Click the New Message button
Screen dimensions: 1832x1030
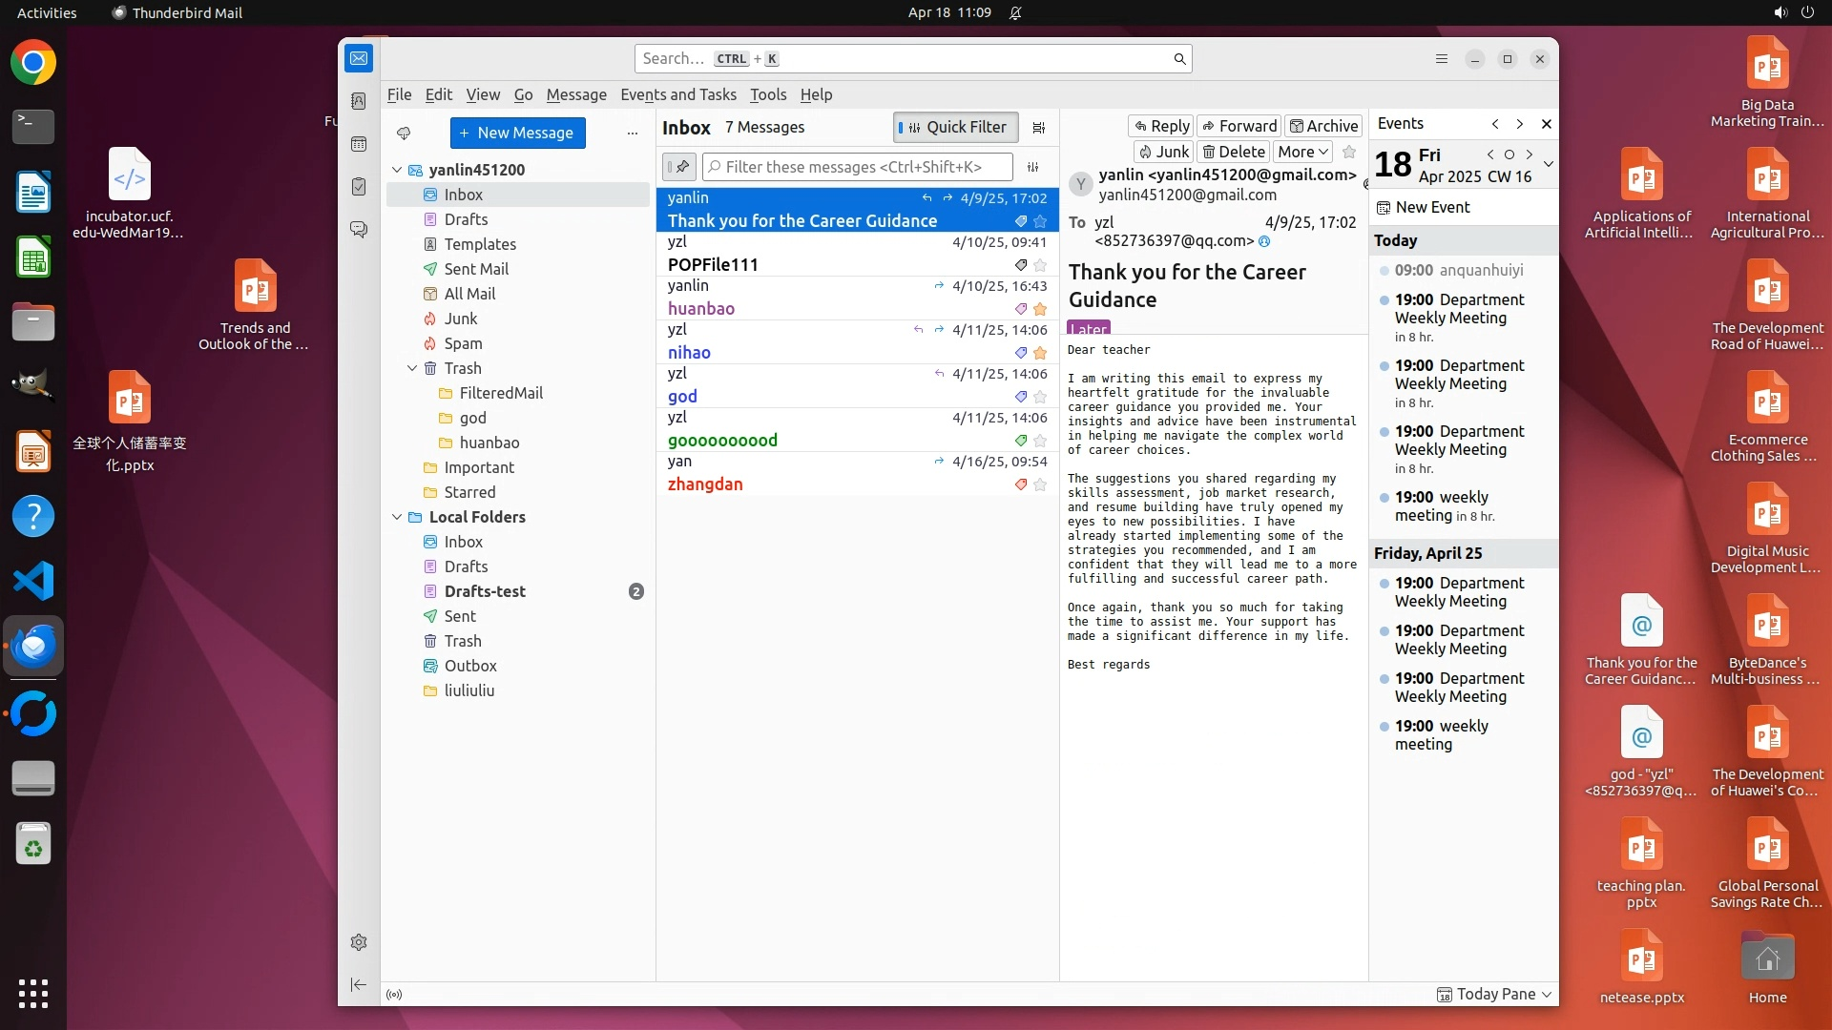coord(517,133)
